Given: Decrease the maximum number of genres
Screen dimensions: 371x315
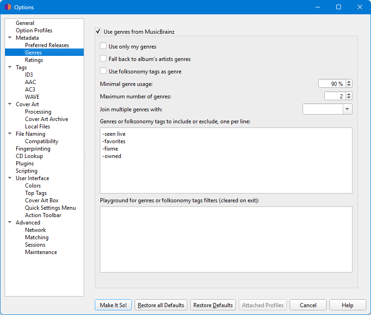Looking at the screenshot, I should click(x=349, y=98).
